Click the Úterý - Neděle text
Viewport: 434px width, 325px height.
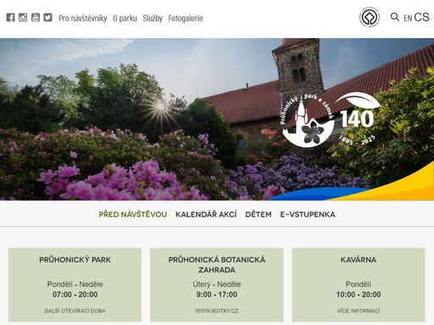coord(217,284)
